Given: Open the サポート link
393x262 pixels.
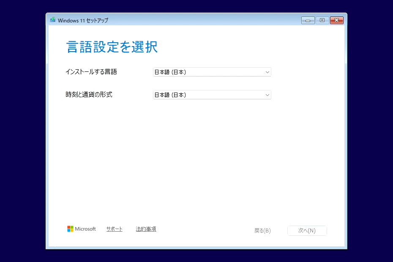Looking at the screenshot, I should [x=114, y=229].
